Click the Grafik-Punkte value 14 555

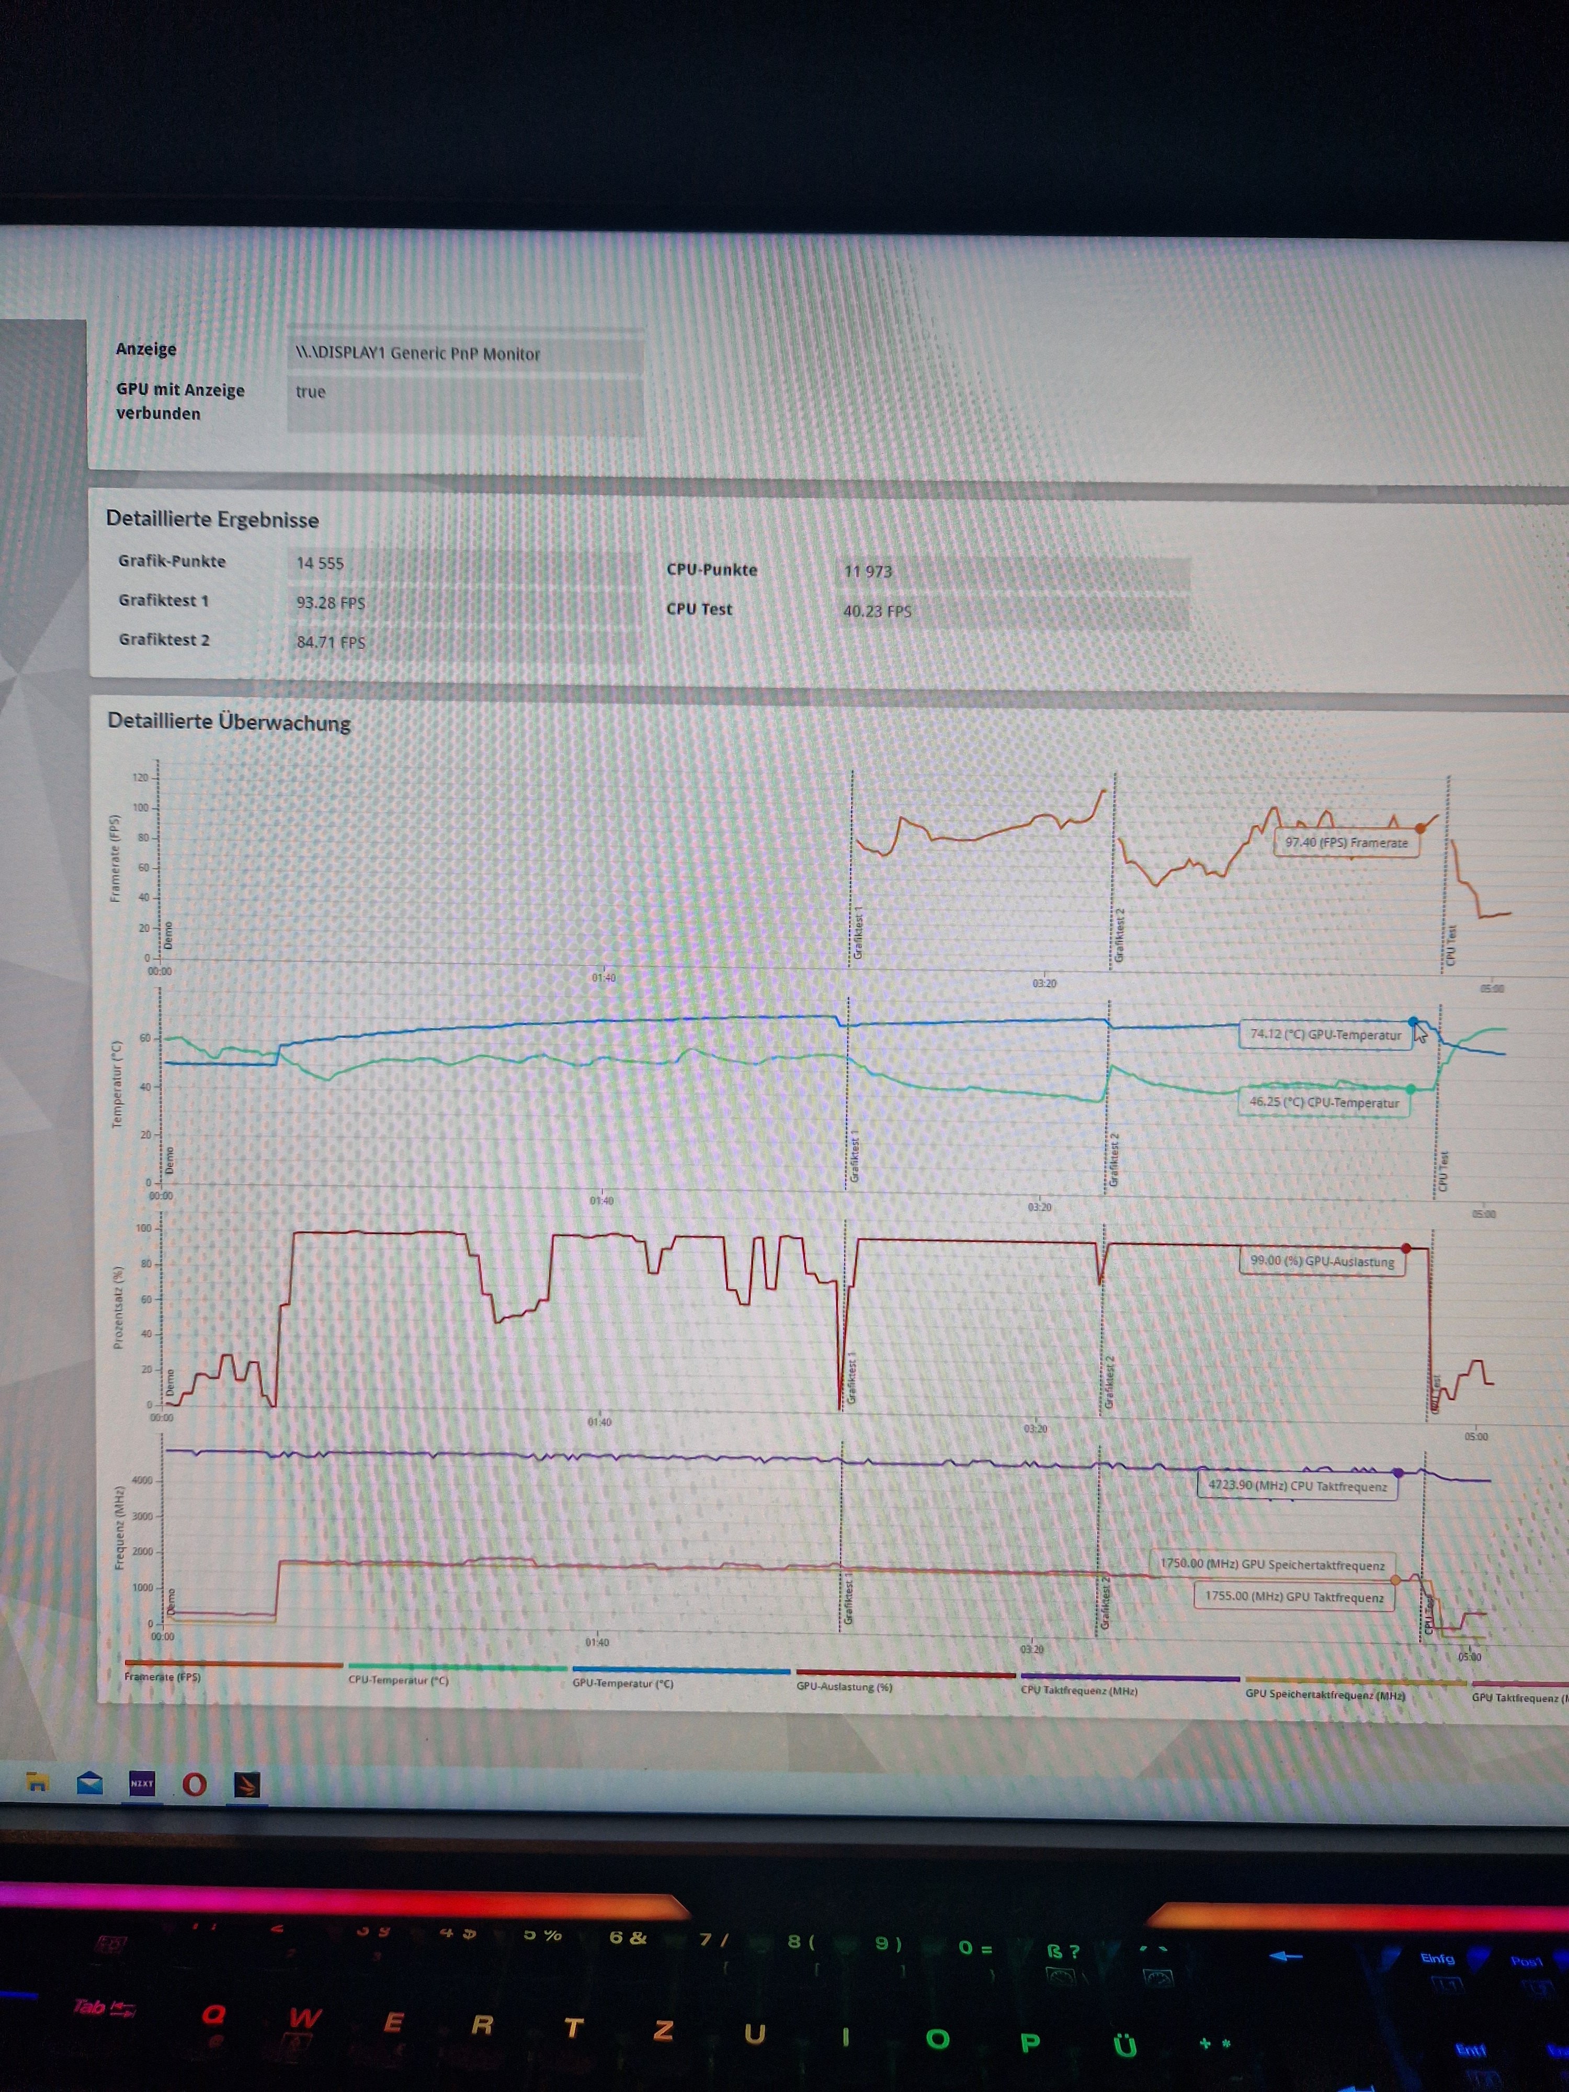(x=321, y=564)
